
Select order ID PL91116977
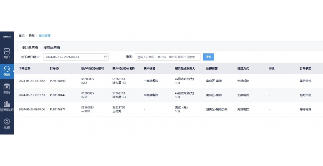pyautogui.click(x=58, y=110)
